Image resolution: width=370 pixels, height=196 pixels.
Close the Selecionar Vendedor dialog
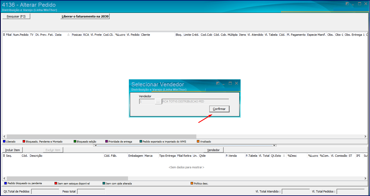237,83
